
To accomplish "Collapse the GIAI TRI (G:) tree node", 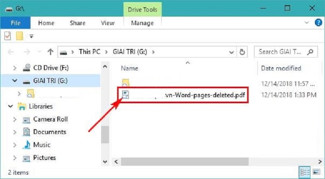I will point(15,81).
